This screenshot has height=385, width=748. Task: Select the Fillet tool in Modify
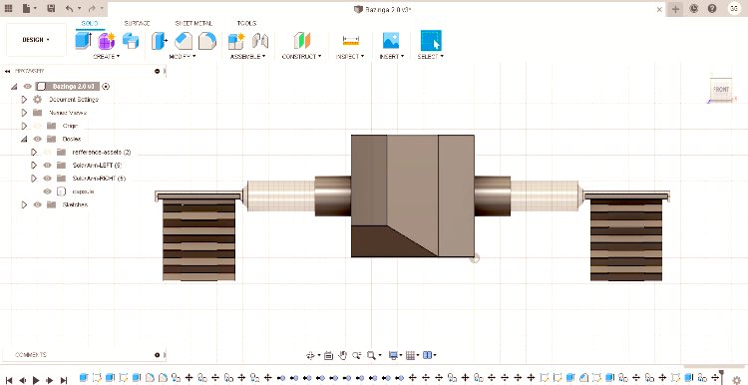point(184,41)
